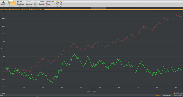Open the Tournament Results tab

click(x=45, y=8)
